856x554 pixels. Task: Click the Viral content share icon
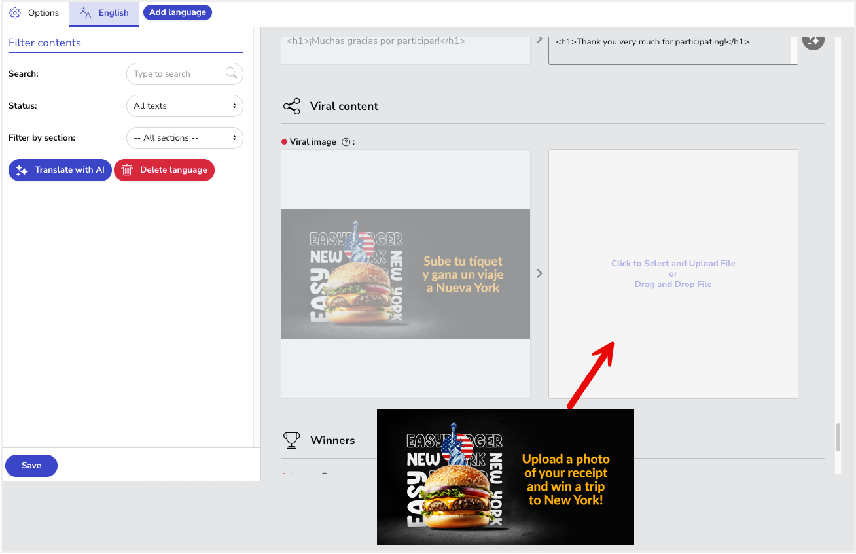(x=292, y=107)
